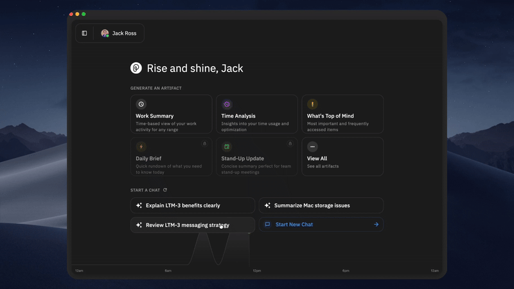Click sparkle icon on Summarize Mac storage

pyautogui.click(x=267, y=206)
